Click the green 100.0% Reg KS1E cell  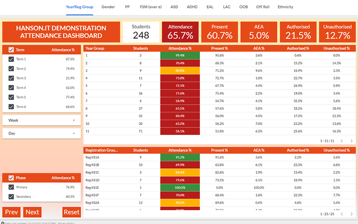click(180, 187)
